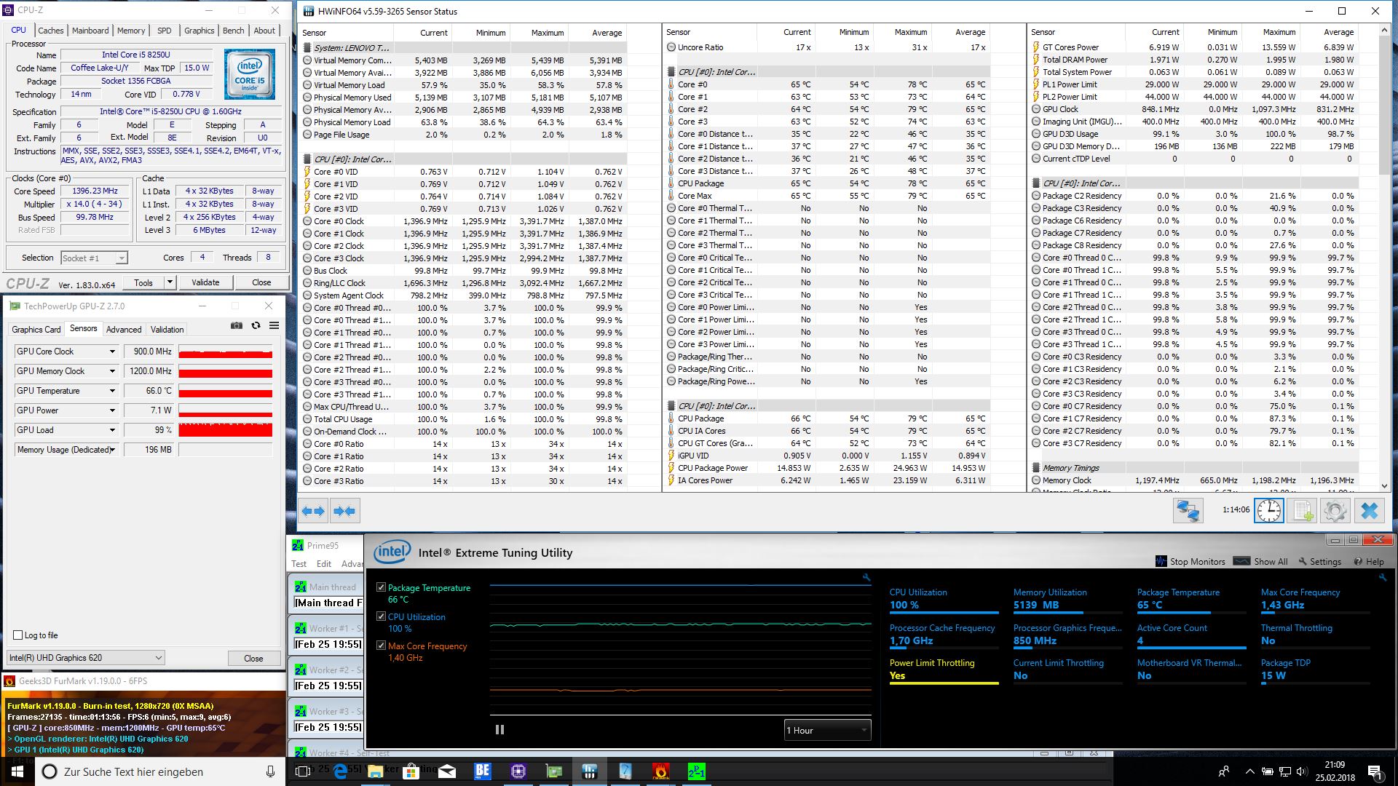
Task: Click the Tools button in CPU-Z
Action: (x=143, y=282)
